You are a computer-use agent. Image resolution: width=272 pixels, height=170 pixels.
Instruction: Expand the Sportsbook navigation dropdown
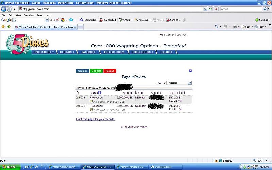[44, 52]
